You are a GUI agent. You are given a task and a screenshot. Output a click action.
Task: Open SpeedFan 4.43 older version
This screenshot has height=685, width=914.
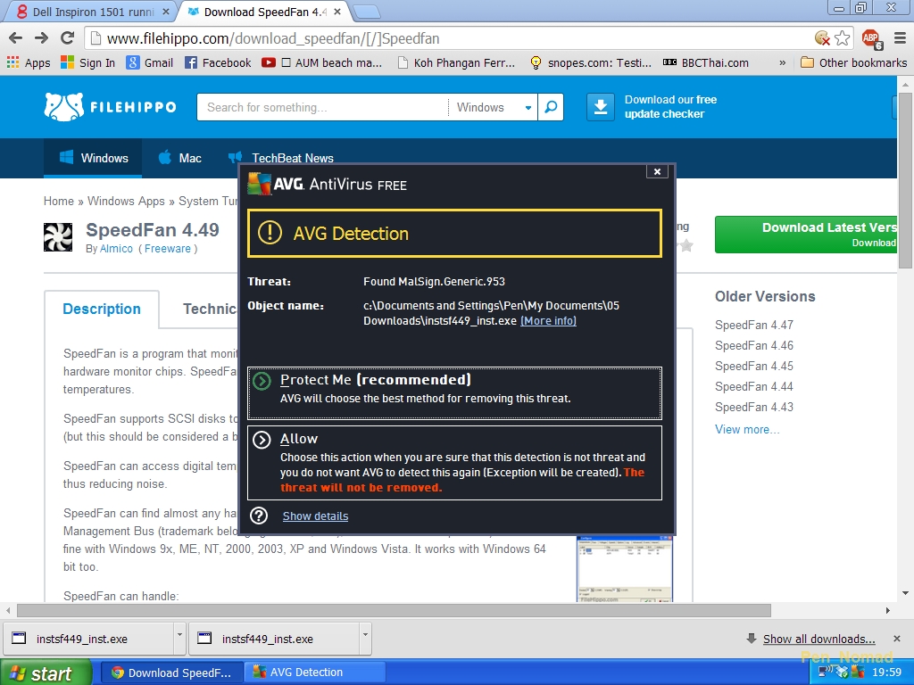(753, 407)
